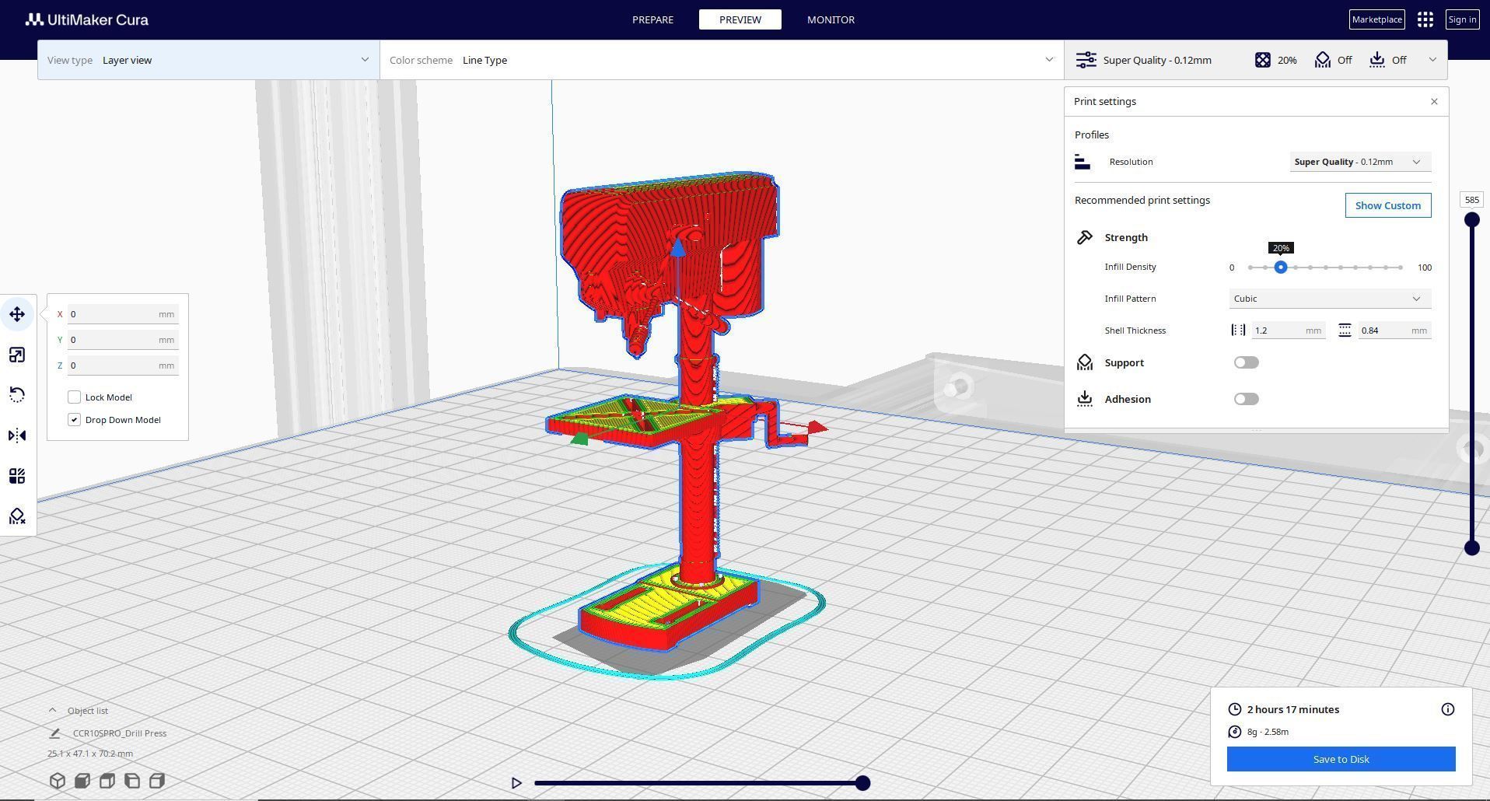Switch to the PREPARE stage
This screenshot has height=801, width=1490.
[x=652, y=19]
